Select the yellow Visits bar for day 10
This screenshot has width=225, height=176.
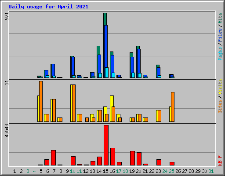[x=71, y=103]
